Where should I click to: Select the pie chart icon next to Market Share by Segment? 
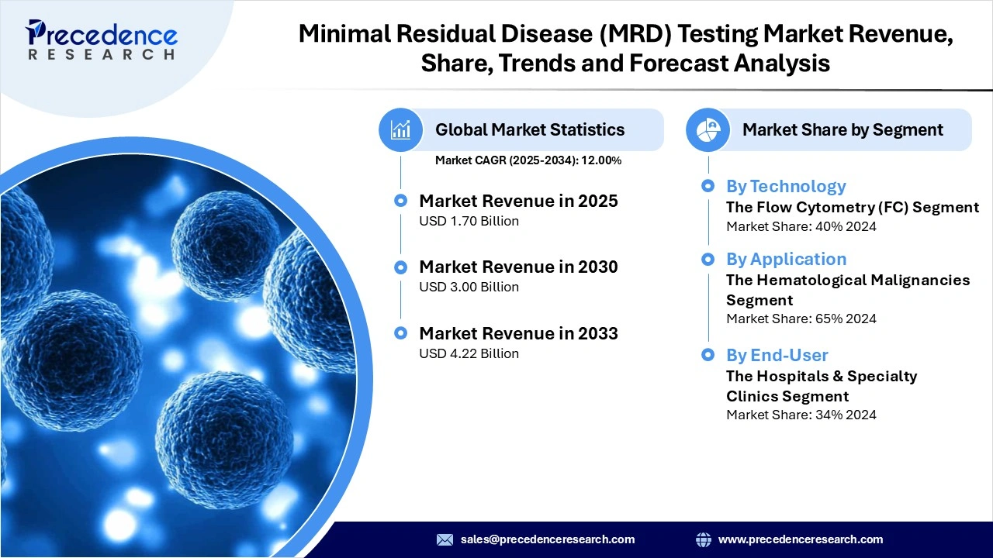click(708, 129)
